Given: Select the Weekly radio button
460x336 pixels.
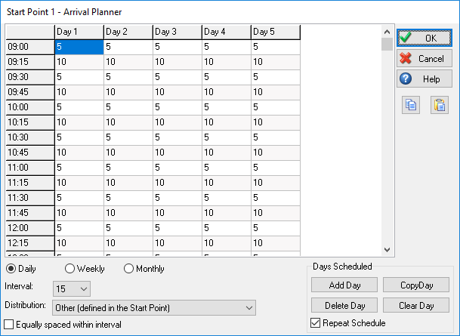Looking at the screenshot, I should coord(69,269).
